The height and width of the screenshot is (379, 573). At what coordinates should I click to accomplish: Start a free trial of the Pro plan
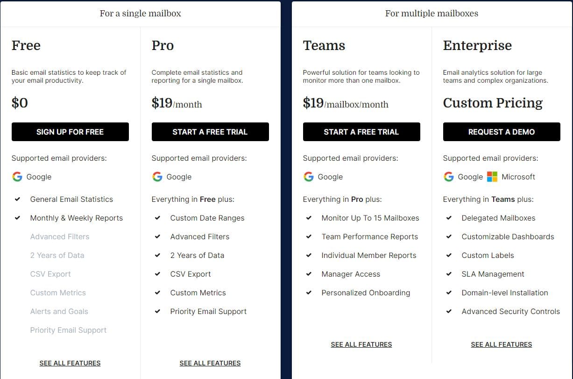[210, 132]
